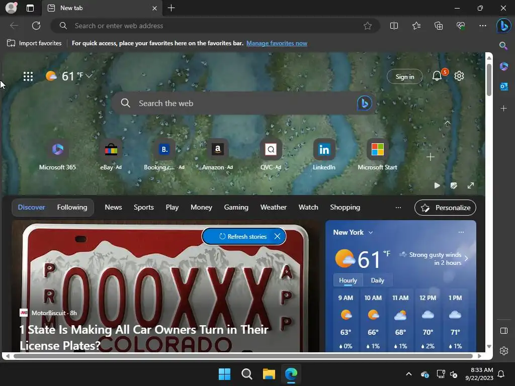
Task: Open the Gaming feed tab
Action: [x=236, y=207]
